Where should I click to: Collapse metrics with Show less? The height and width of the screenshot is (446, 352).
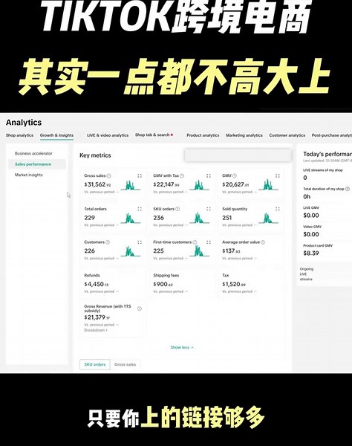click(x=182, y=347)
